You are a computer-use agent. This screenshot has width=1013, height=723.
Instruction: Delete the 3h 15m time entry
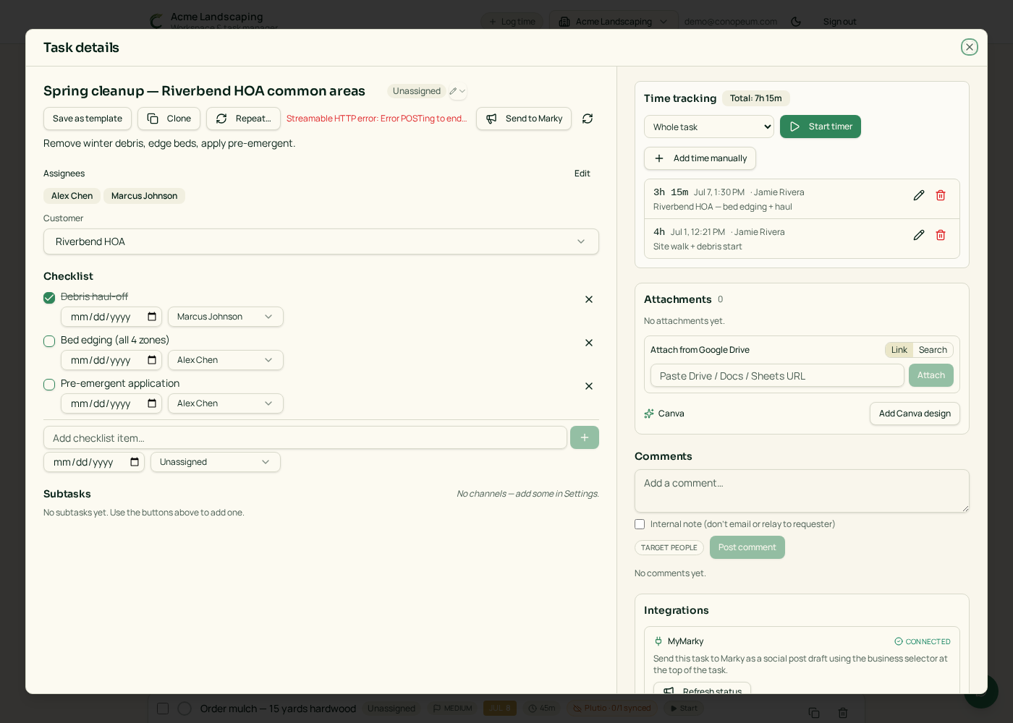coord(941,195)
